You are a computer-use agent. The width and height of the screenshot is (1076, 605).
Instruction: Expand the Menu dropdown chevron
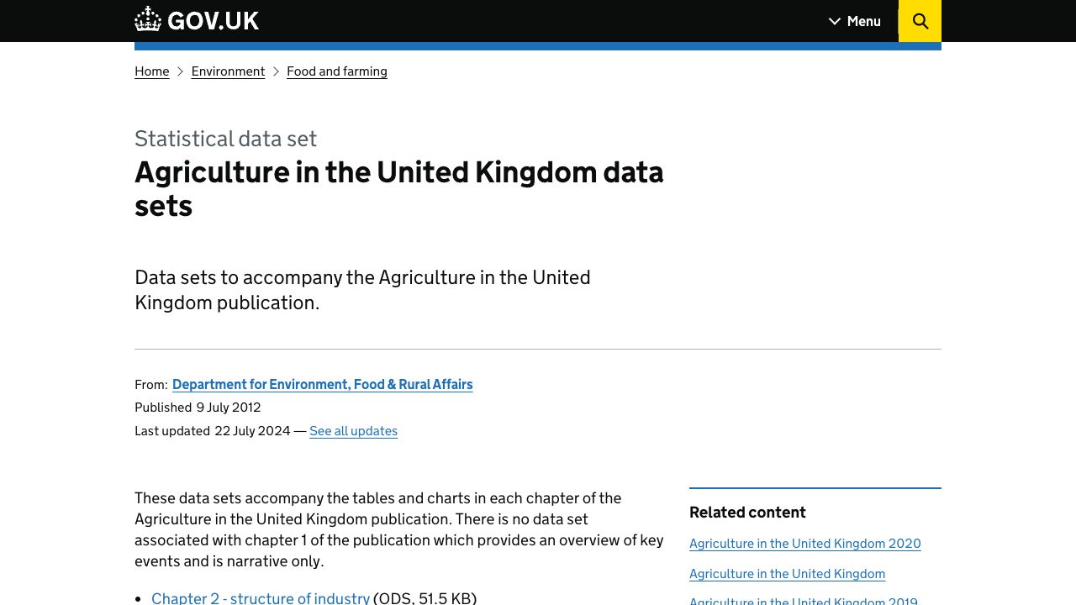tap(834, 21)
